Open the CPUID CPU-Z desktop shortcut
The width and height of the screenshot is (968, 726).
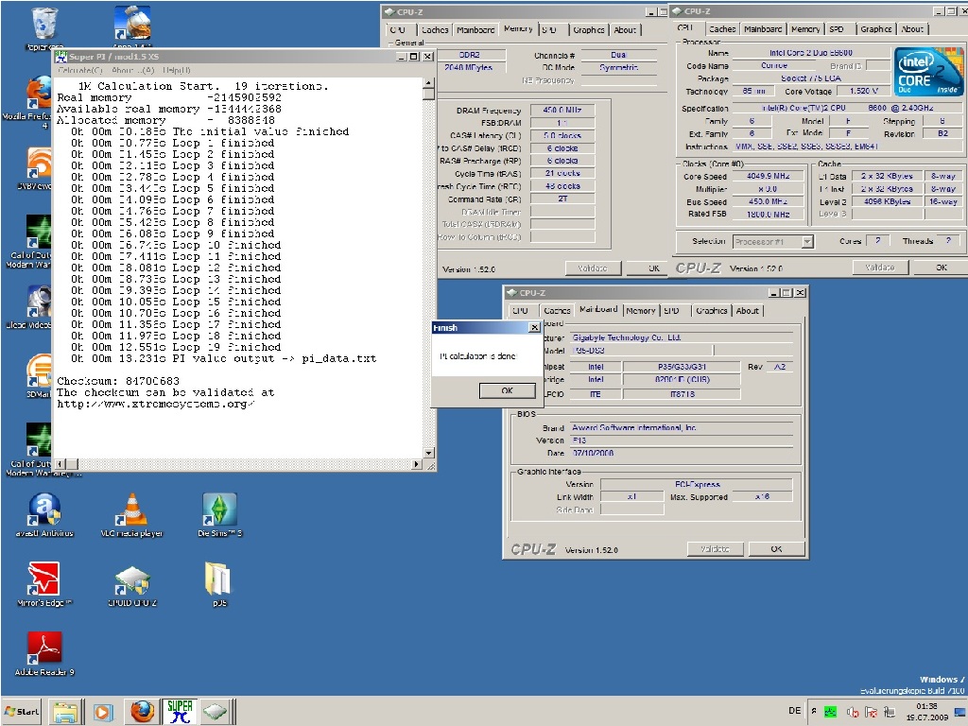(x=132, y=585)
